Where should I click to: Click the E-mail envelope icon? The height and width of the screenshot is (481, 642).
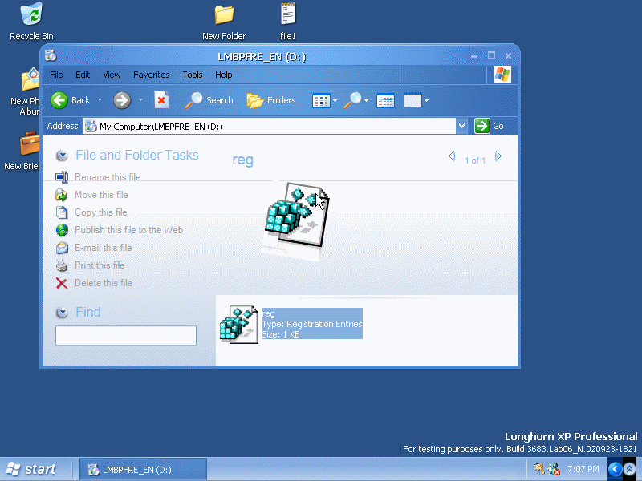point(62,248)
